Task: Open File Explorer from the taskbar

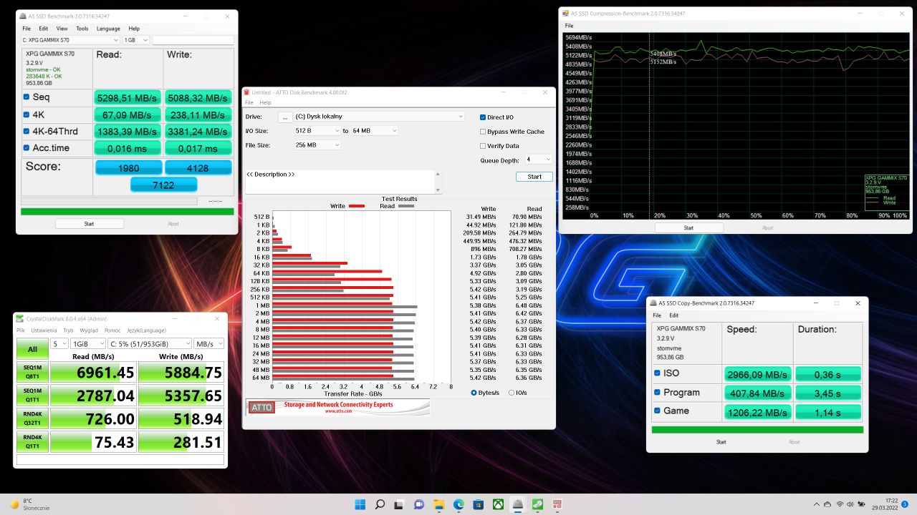Action: click(438, 504)
